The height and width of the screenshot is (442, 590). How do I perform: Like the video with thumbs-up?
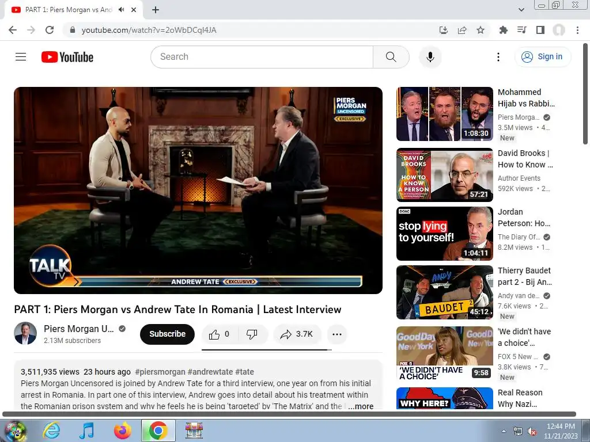click(x=218, y=334)
